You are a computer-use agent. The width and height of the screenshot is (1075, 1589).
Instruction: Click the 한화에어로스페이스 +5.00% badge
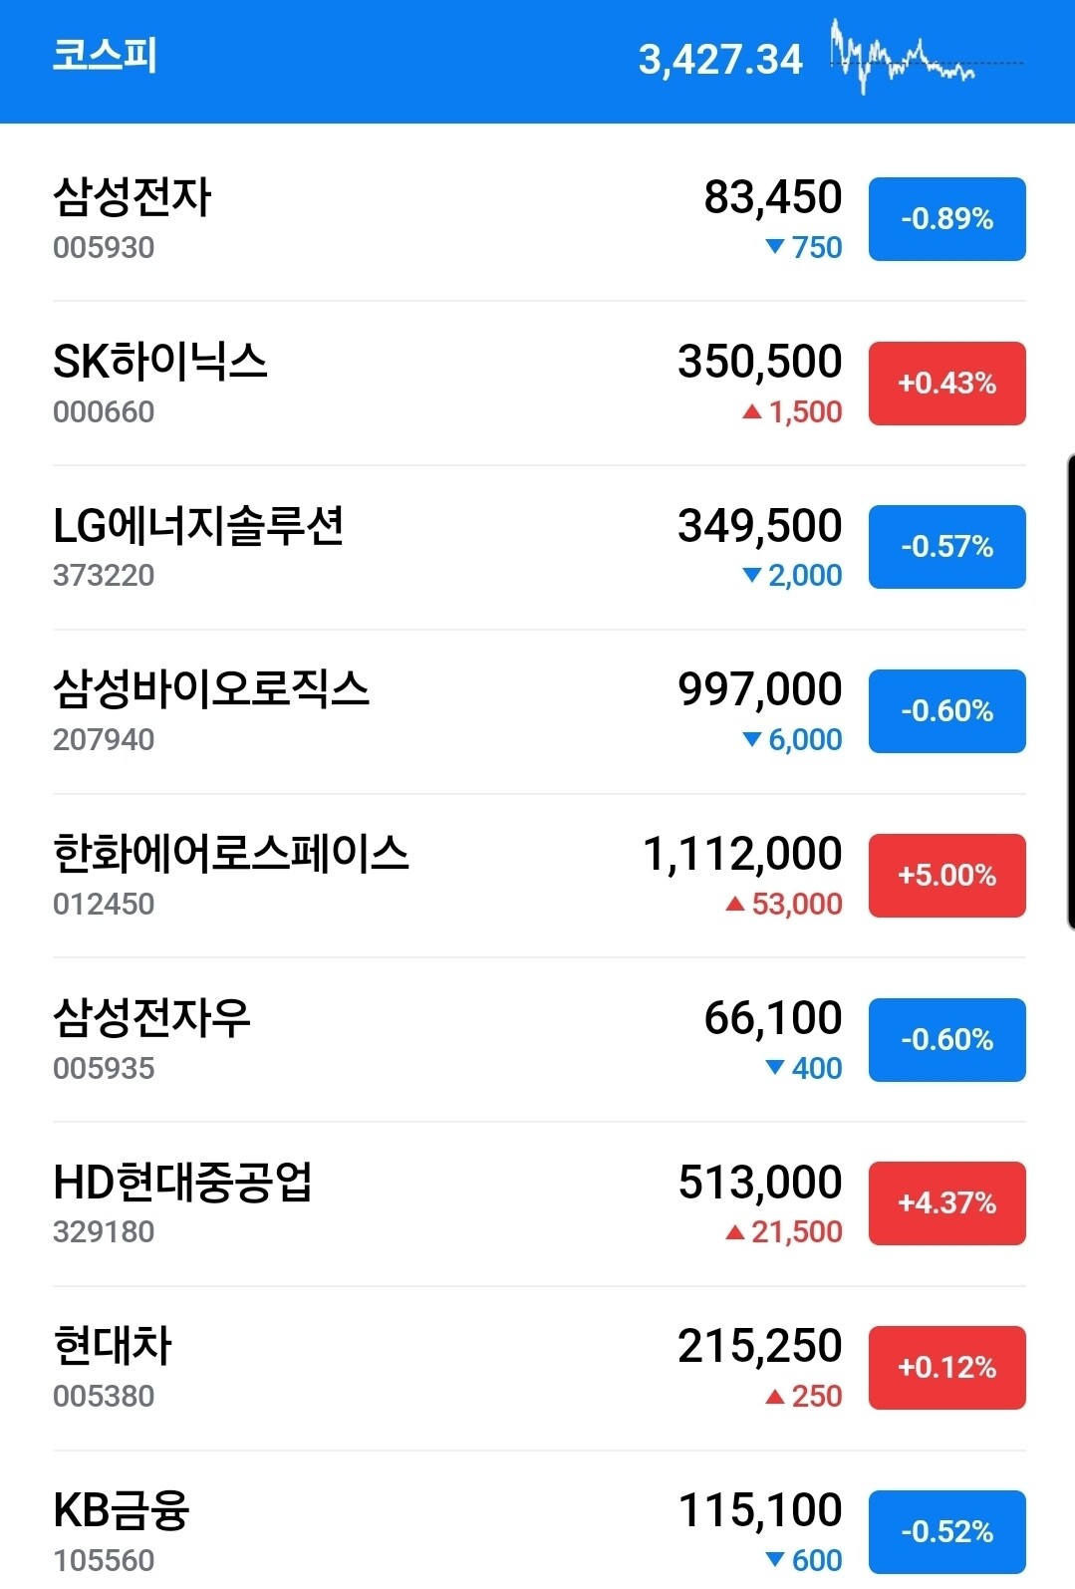[x=946, y=876]
